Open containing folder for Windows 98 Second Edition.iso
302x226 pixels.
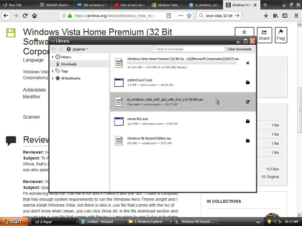click(x=248, y=141)
